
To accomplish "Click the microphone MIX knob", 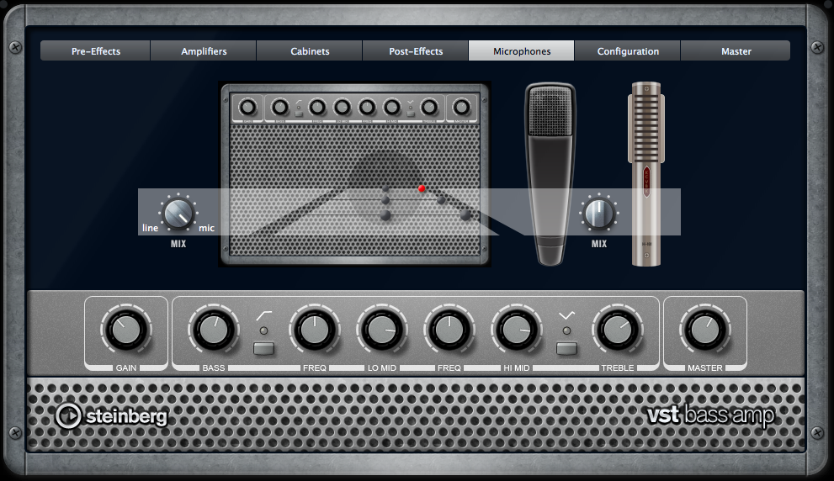I will (x=599, y=213).
